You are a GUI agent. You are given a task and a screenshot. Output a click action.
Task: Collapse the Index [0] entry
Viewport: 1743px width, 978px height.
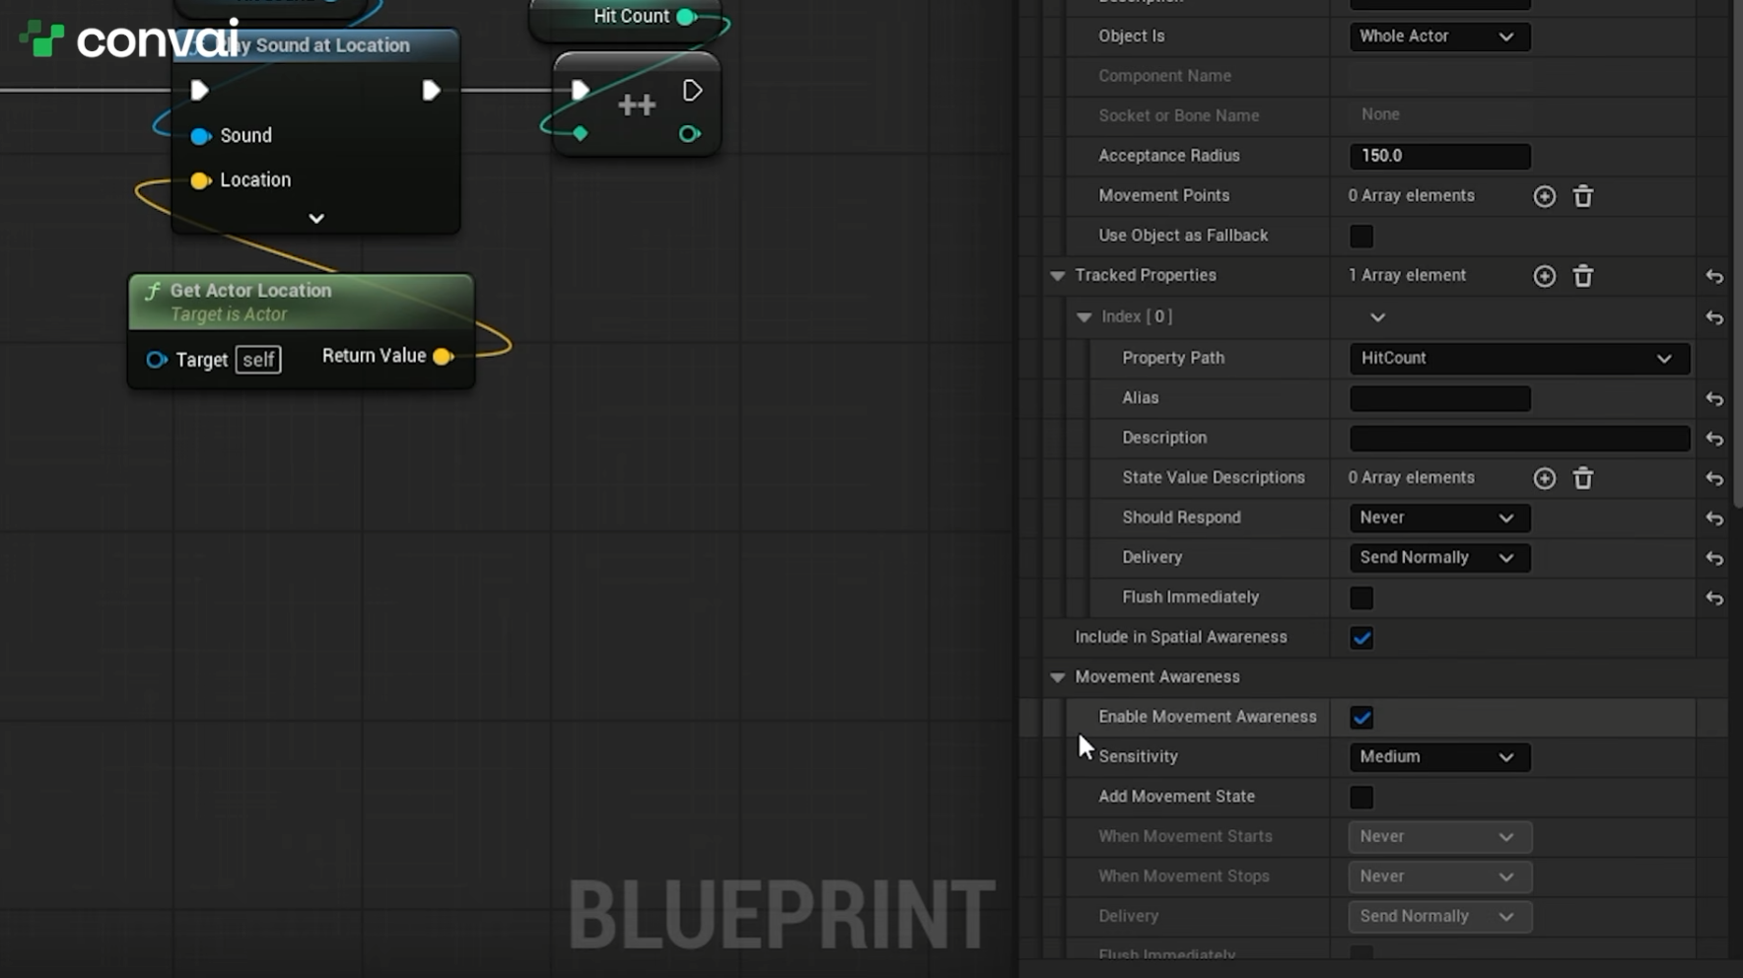[1083, 317]
